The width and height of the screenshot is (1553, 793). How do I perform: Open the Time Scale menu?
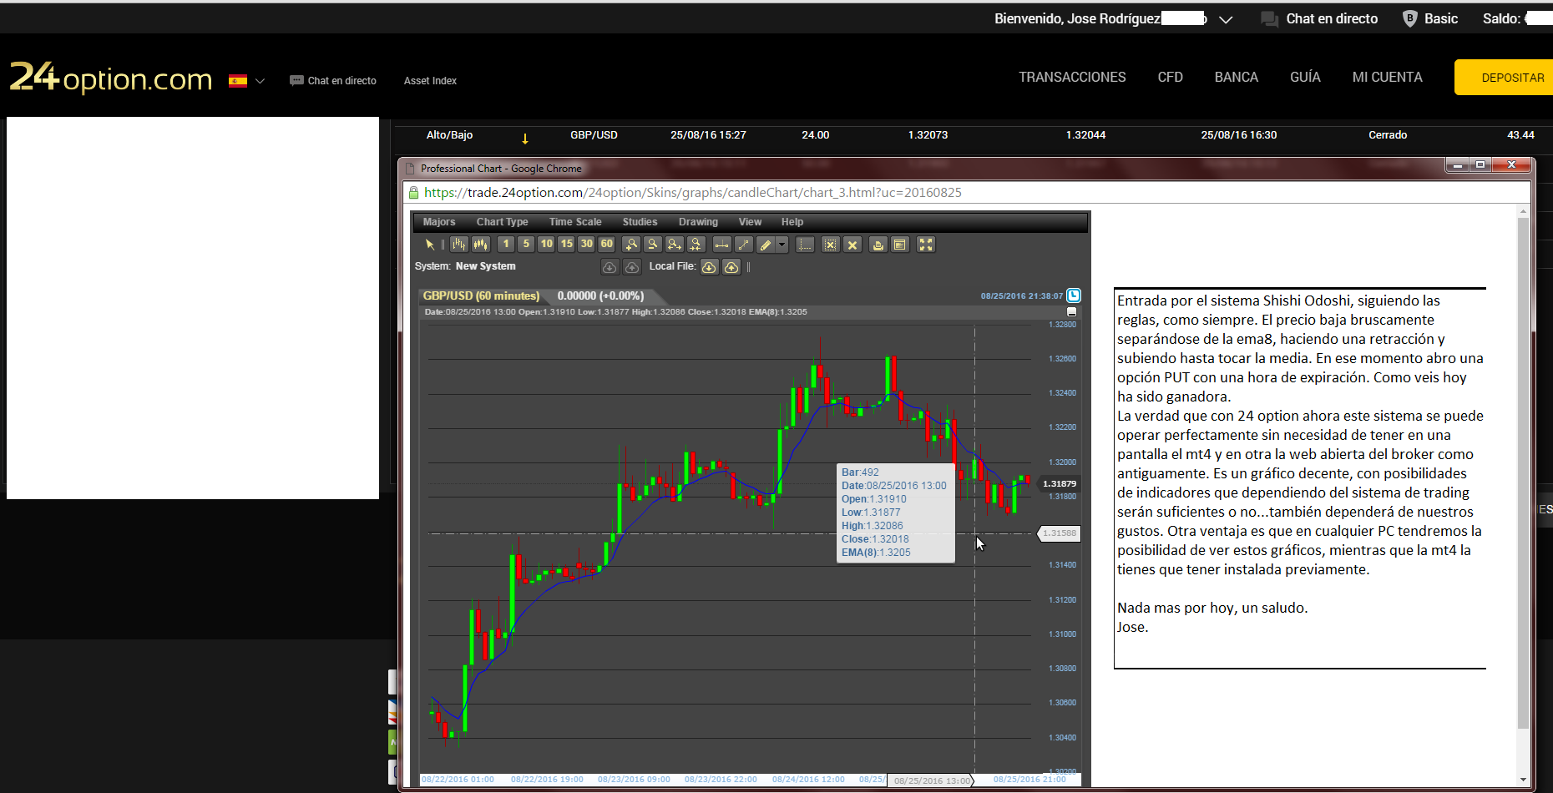pyautogui.click(x=575, y=222)
